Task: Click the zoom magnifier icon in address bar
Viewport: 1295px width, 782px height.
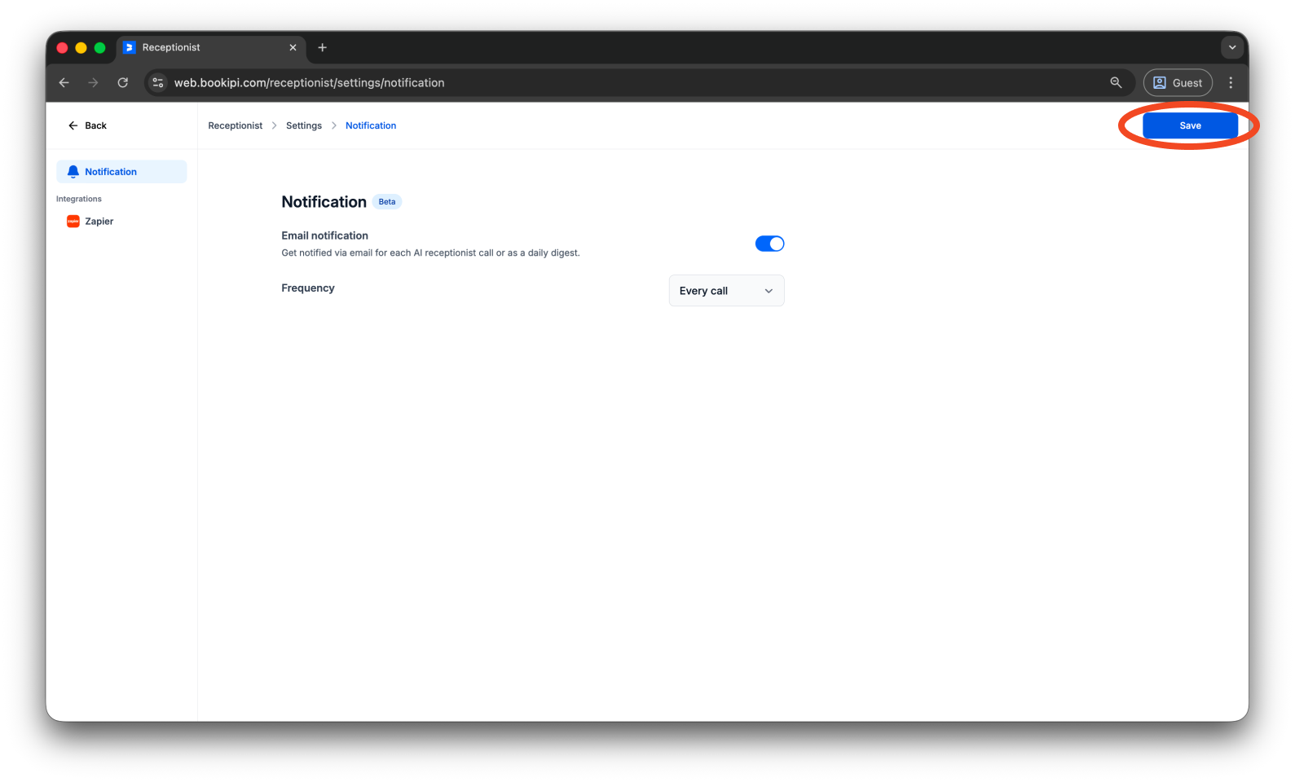Action: click(1116, 82)
